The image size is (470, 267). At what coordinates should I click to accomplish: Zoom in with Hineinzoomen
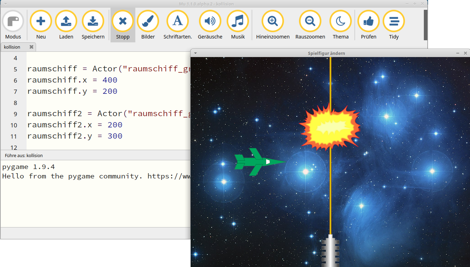point(273,22)
